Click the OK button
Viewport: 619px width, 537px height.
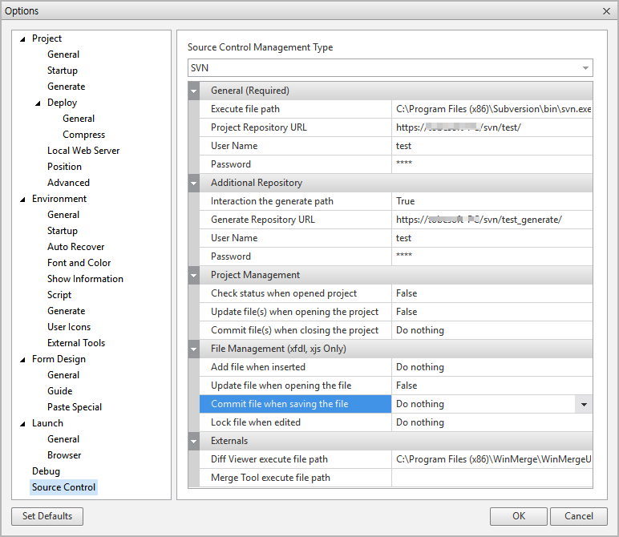tap(518, 516)
